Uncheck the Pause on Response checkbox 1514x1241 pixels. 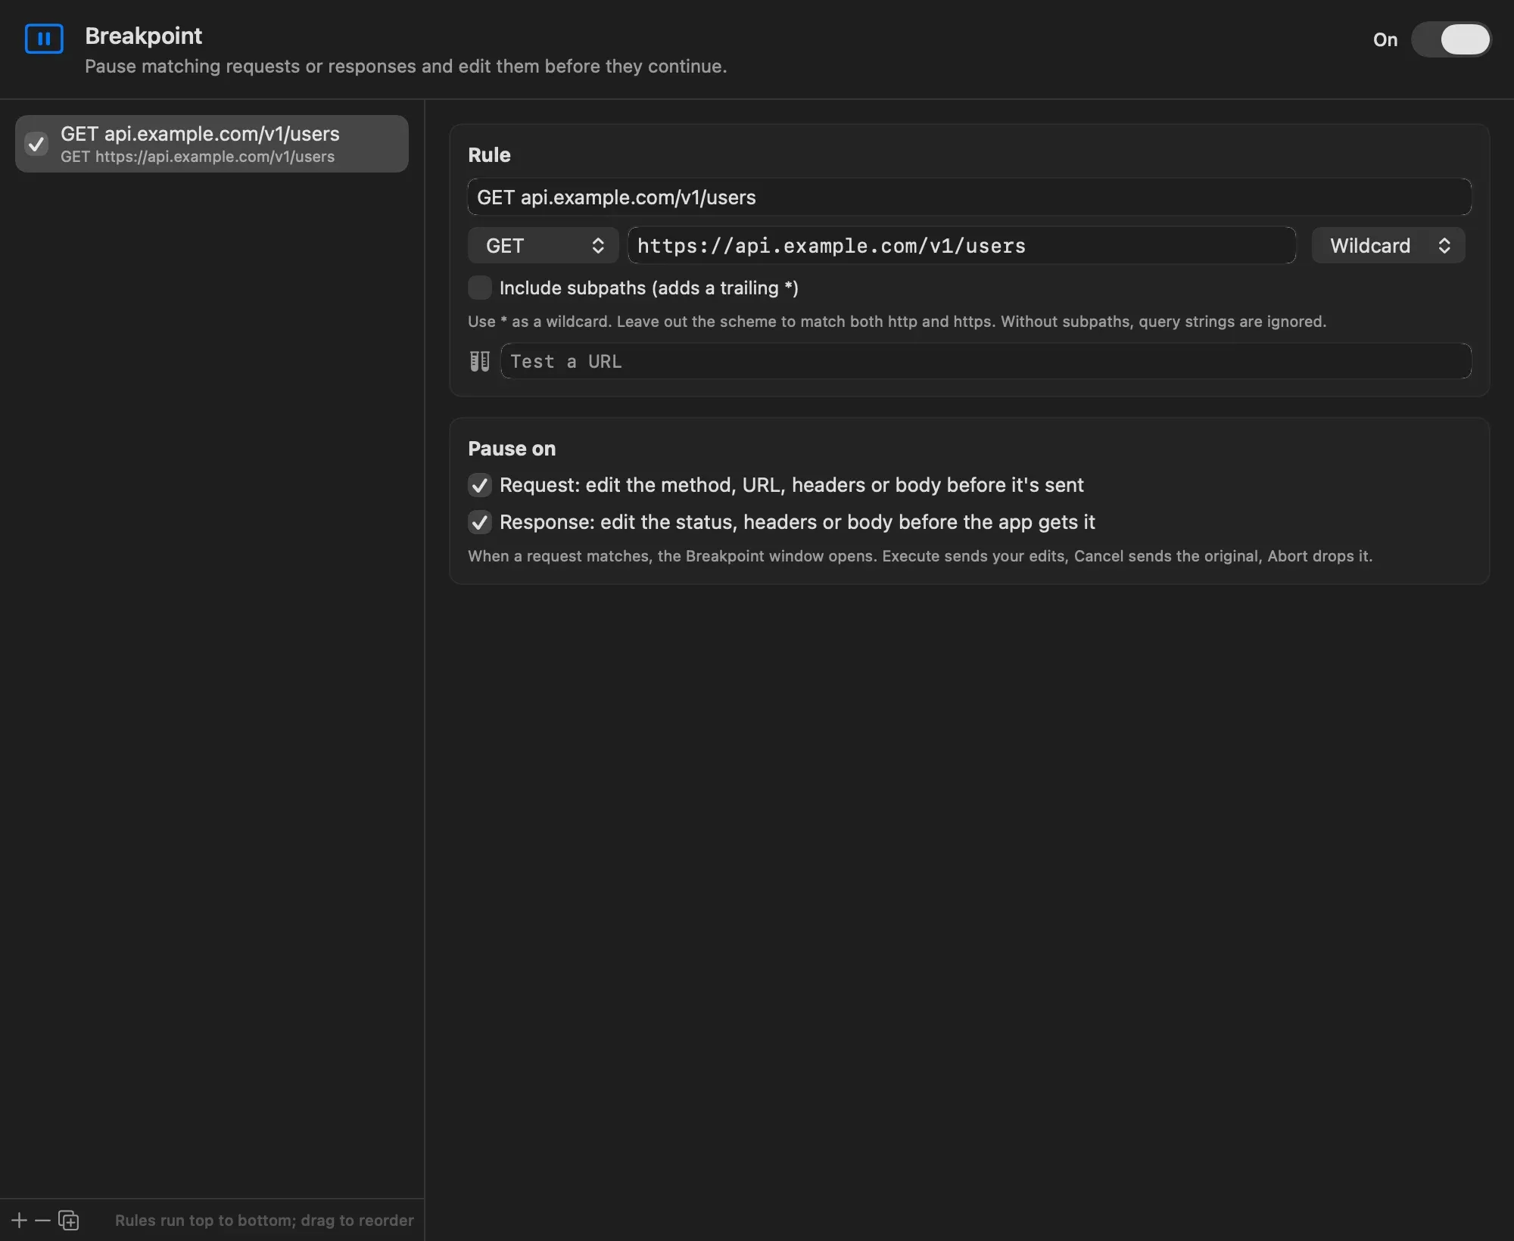point(480,522)
